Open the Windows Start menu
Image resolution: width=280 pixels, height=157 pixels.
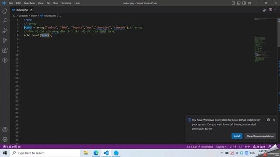point(5,153)
